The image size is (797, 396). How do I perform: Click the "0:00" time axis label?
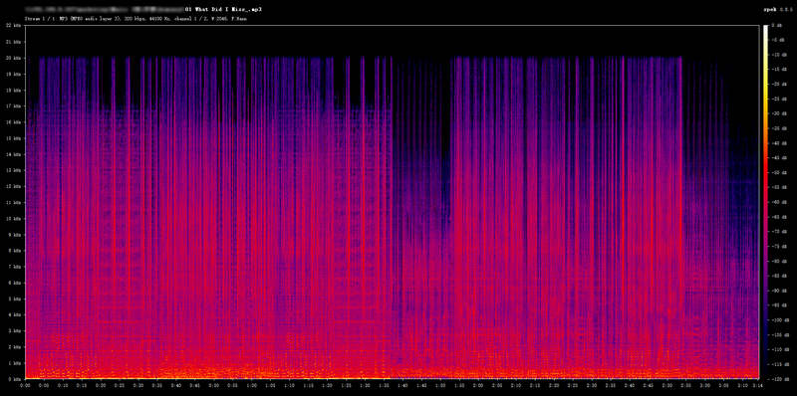point(25,385)
